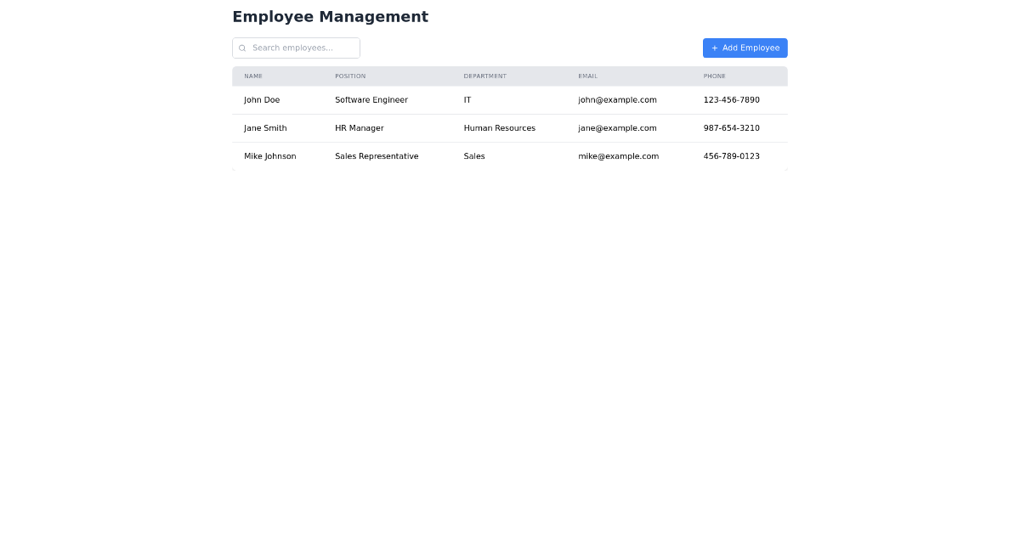Select the NAME column header
The height and width of the screenshot is (535, 1020).
click(x=253, y=76)
